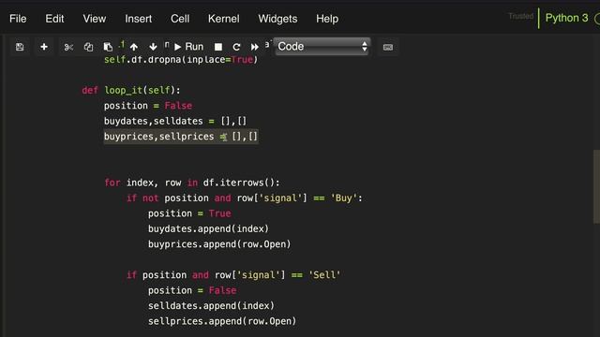Paste cells below icon
The width and height of the screenshot is (600, 337).
click(x=108, y=47)
